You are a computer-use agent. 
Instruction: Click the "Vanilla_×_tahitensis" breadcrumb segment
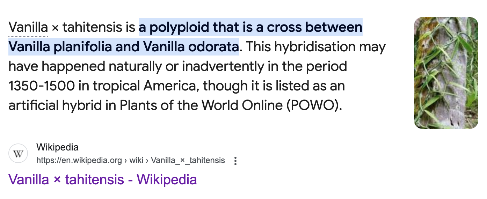pyautogui.click(x=188, y=161)
